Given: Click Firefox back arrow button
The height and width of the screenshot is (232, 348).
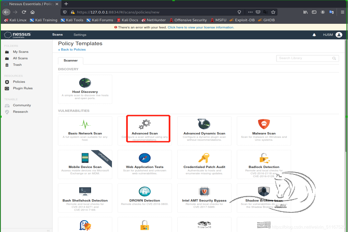Looking at the screenshot, I should pos(6,12).
